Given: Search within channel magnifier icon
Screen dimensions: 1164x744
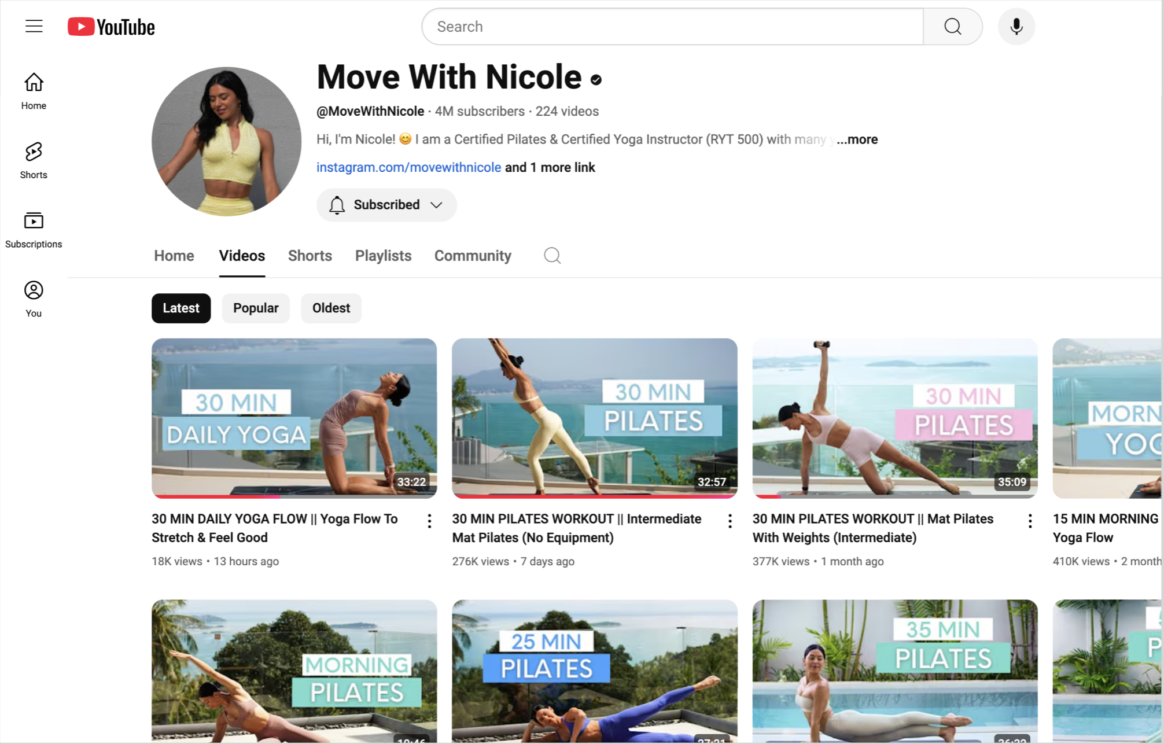Looking at the screenshot, I should pyautogui.click(x=552, y=256).
